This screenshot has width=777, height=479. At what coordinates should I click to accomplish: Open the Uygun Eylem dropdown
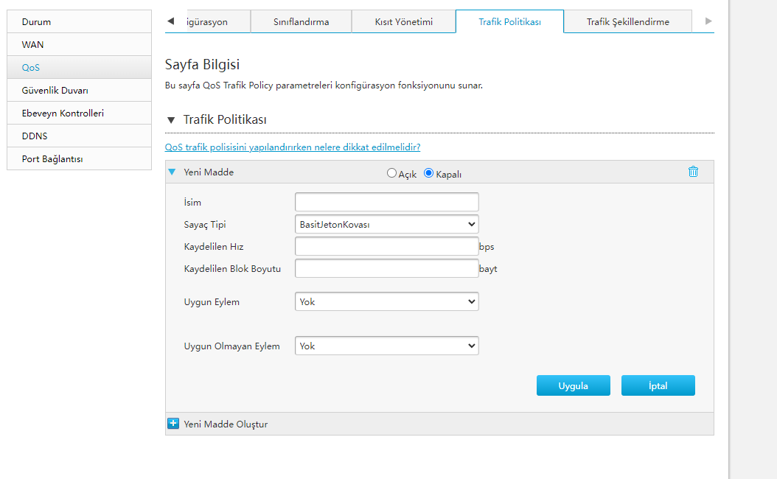(x=386, y=301)
